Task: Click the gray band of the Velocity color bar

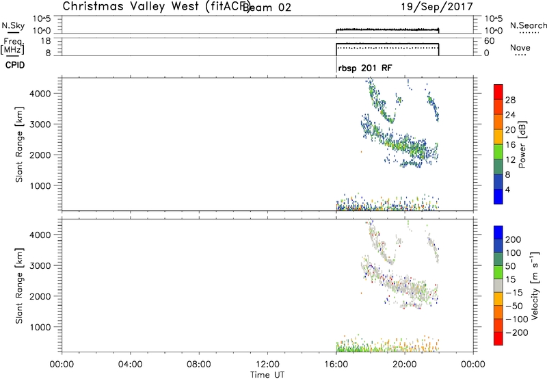Action: tap(498, 285)
